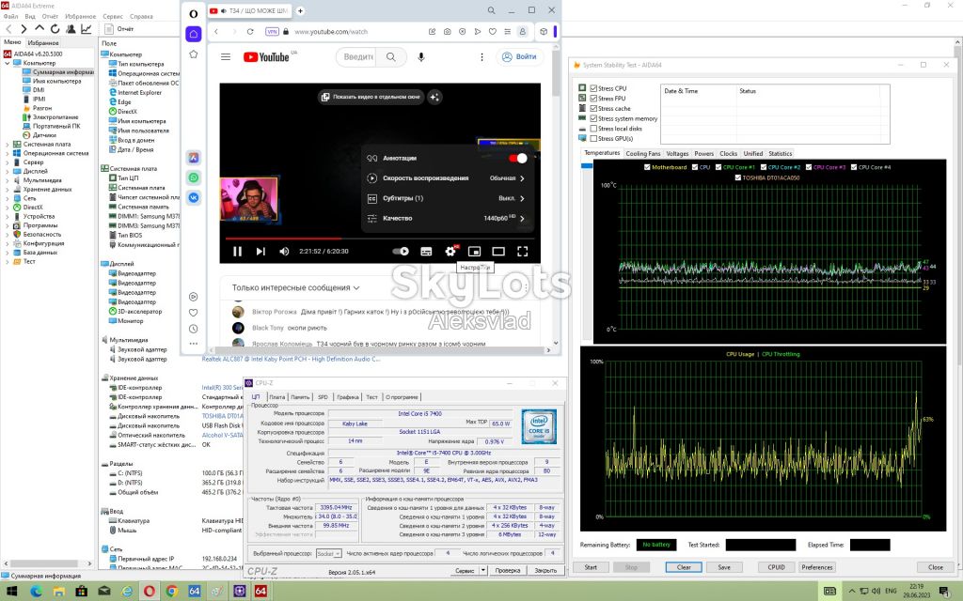
Task: Open the Сервис menu in AIDA64
Action: point(113,17)
